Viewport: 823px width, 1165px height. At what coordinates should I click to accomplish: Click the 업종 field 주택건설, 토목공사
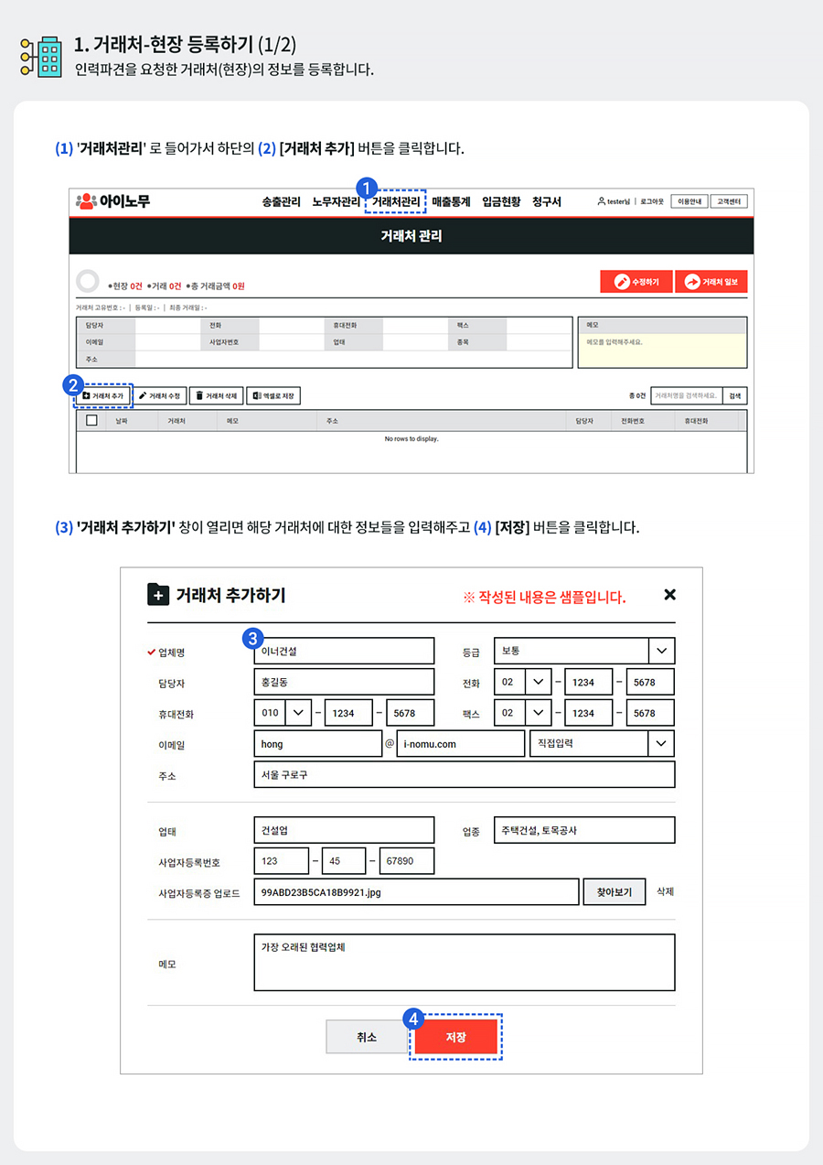coord(584,831)
